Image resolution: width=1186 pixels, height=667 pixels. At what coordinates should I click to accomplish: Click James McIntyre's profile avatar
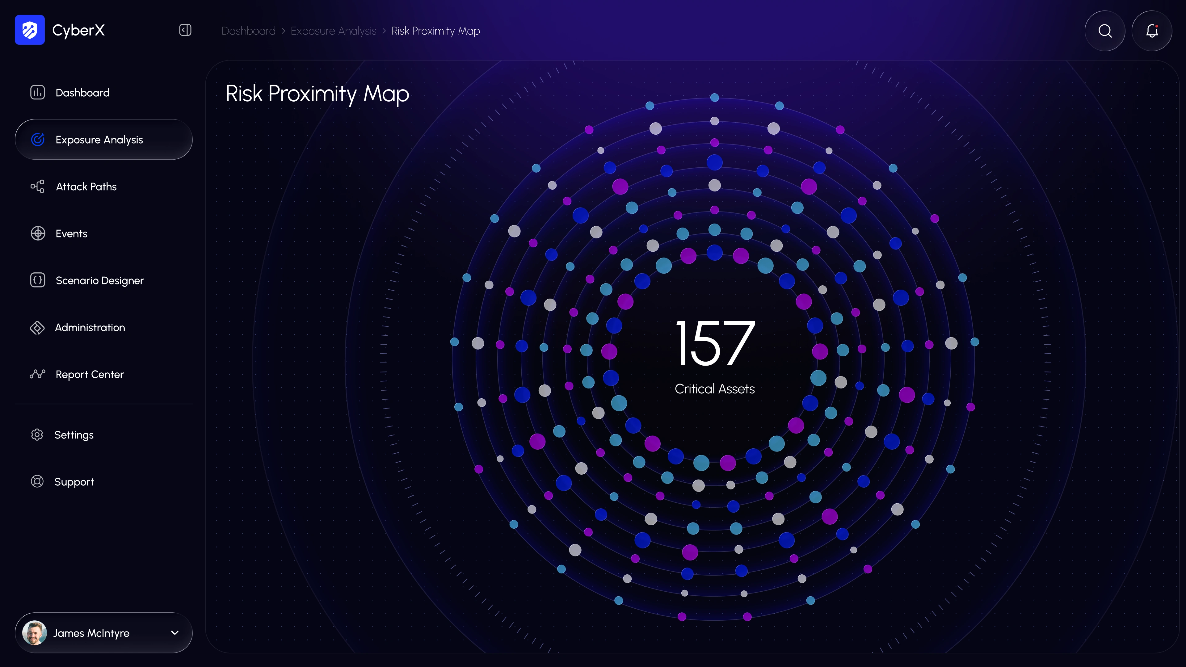[x=35, y=632]
